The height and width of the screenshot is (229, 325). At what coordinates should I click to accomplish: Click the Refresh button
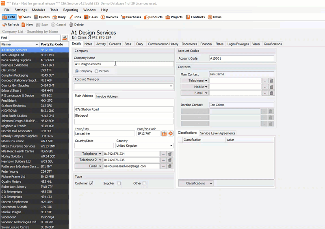[11, 25]
